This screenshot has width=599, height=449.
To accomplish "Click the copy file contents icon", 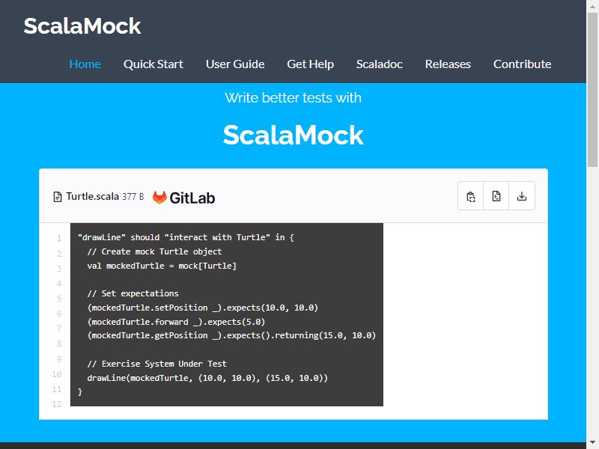I will coord(471,196).
